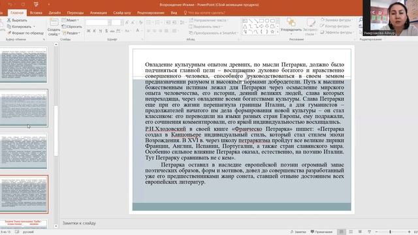Select the Right Arrow shape in gallery

pyautogui.click(x=261, y=26)
